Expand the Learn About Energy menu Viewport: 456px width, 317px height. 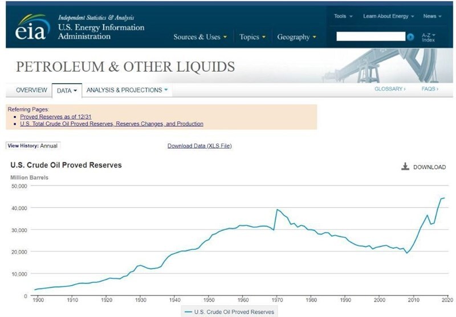point(389,17)
